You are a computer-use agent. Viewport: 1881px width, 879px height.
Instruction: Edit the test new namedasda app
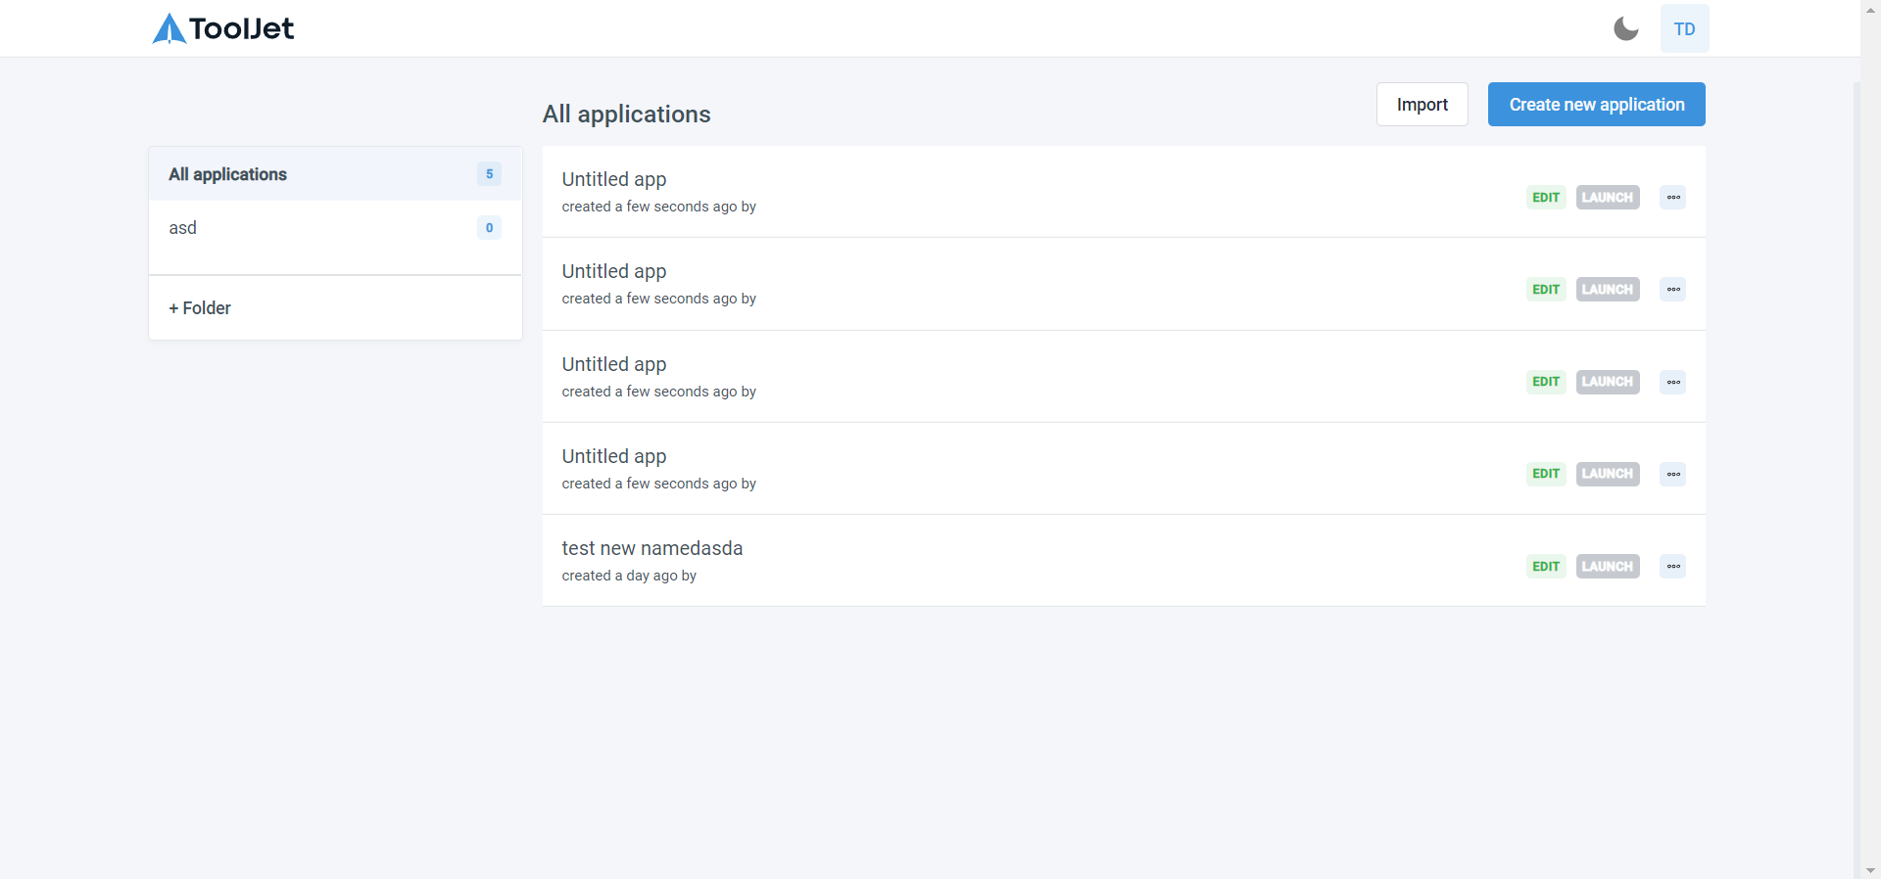click(x=1545, y=566)
